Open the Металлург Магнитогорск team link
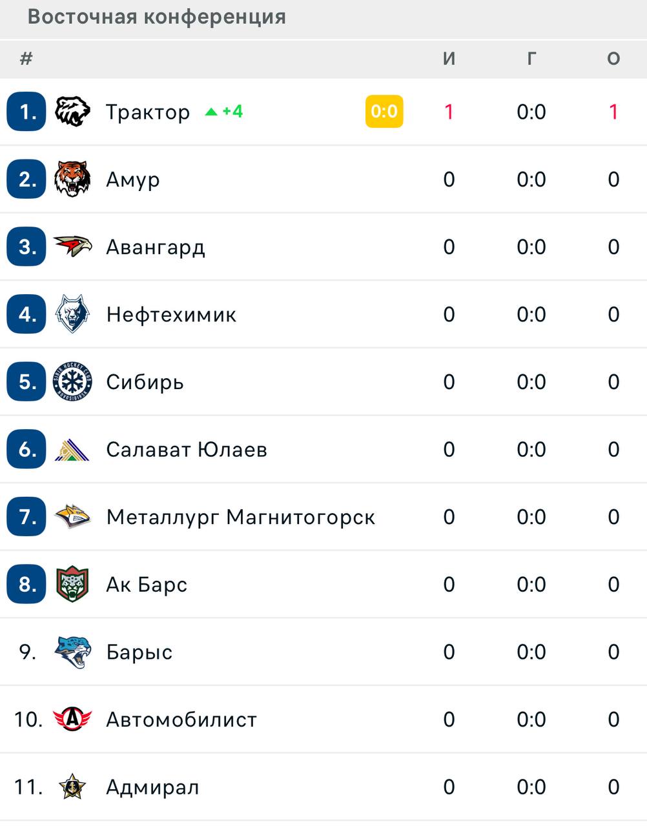The image size is (647, 826). 241,518
